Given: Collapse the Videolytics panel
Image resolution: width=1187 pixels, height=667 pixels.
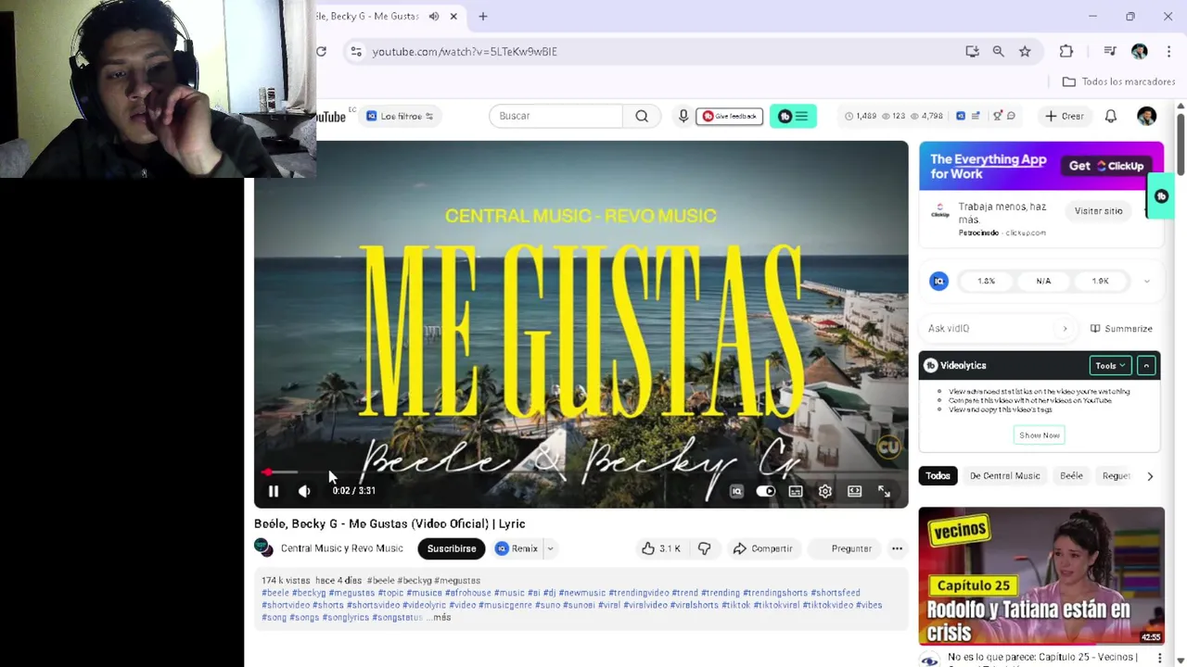Looking at the screenshot, I should point(1146,365).
